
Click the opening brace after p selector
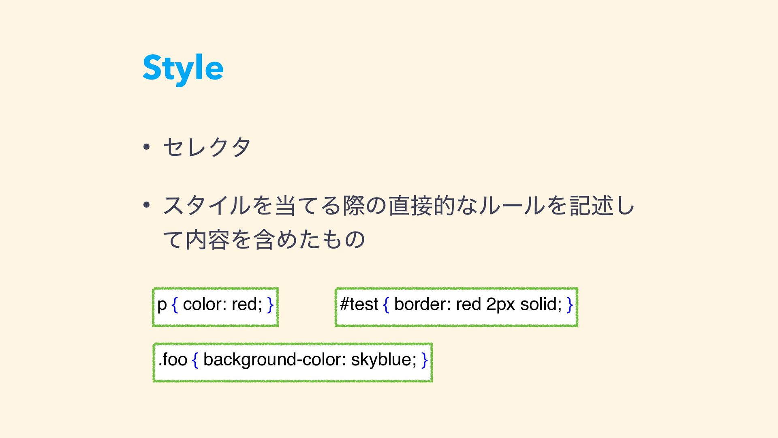[175, 305]
